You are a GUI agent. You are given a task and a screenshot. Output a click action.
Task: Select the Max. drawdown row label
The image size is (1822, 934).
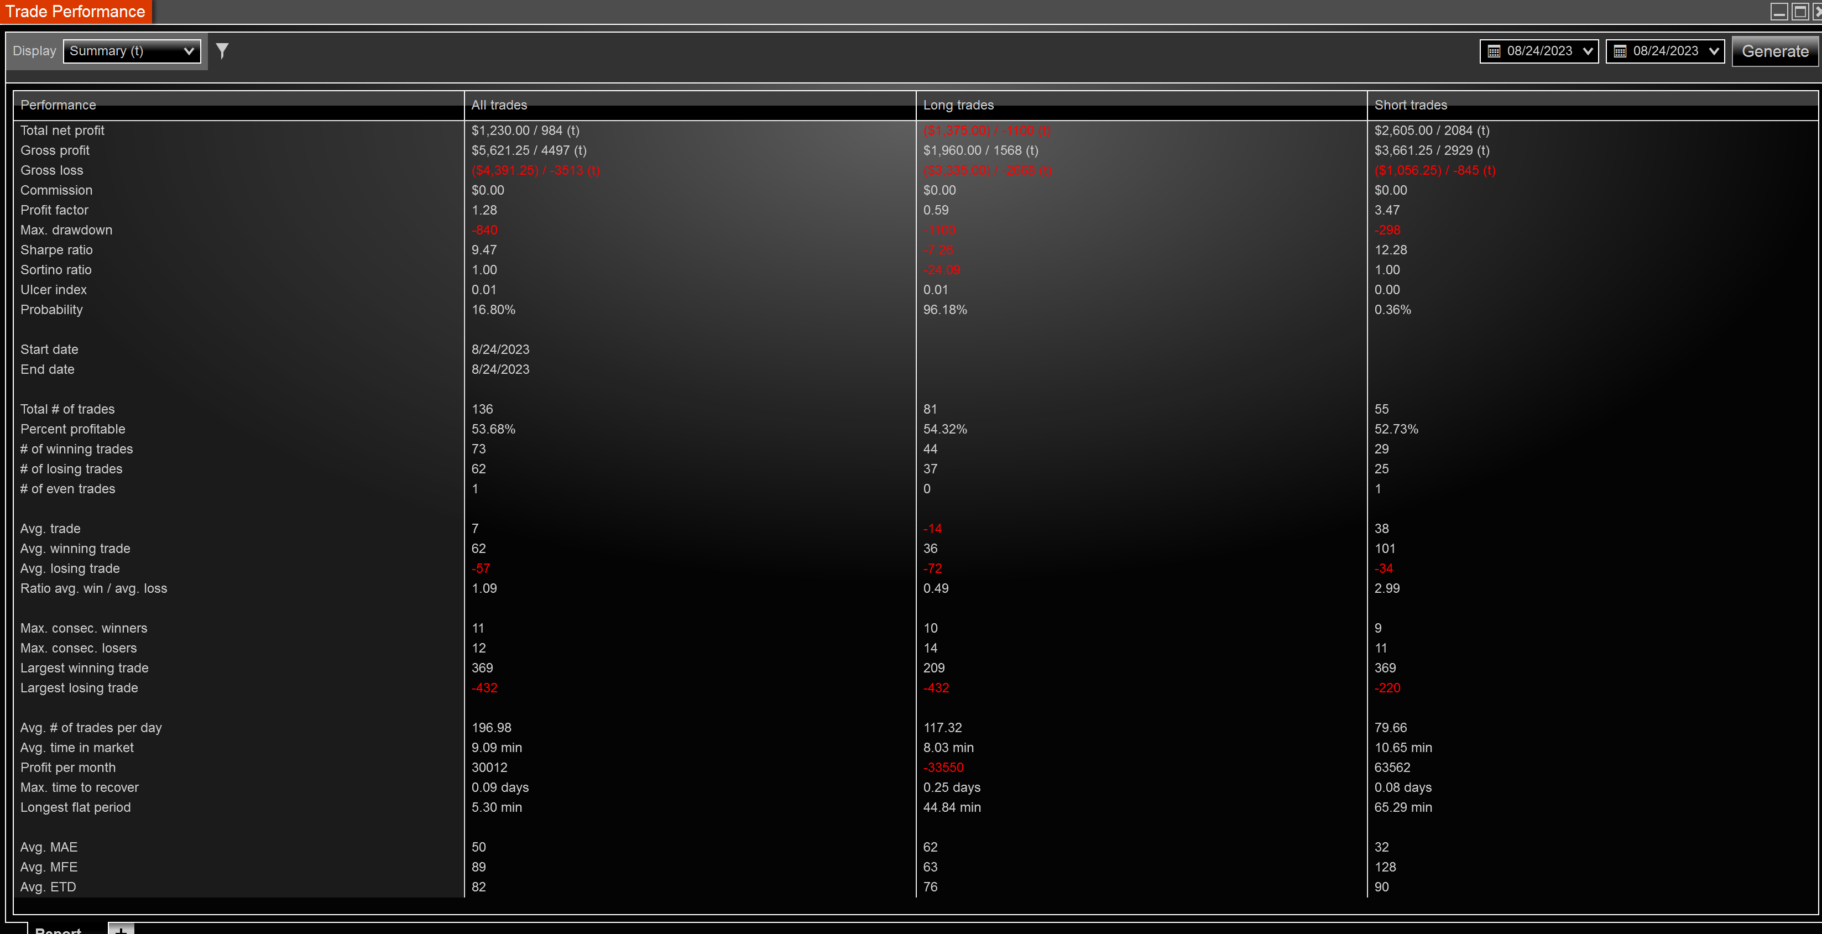click(66, 229)
